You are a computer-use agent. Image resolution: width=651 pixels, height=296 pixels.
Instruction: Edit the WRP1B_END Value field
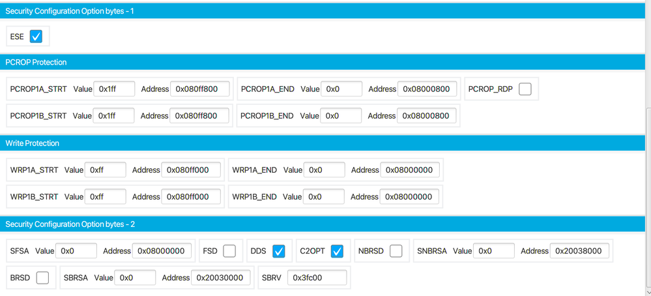tap(324, 197)
